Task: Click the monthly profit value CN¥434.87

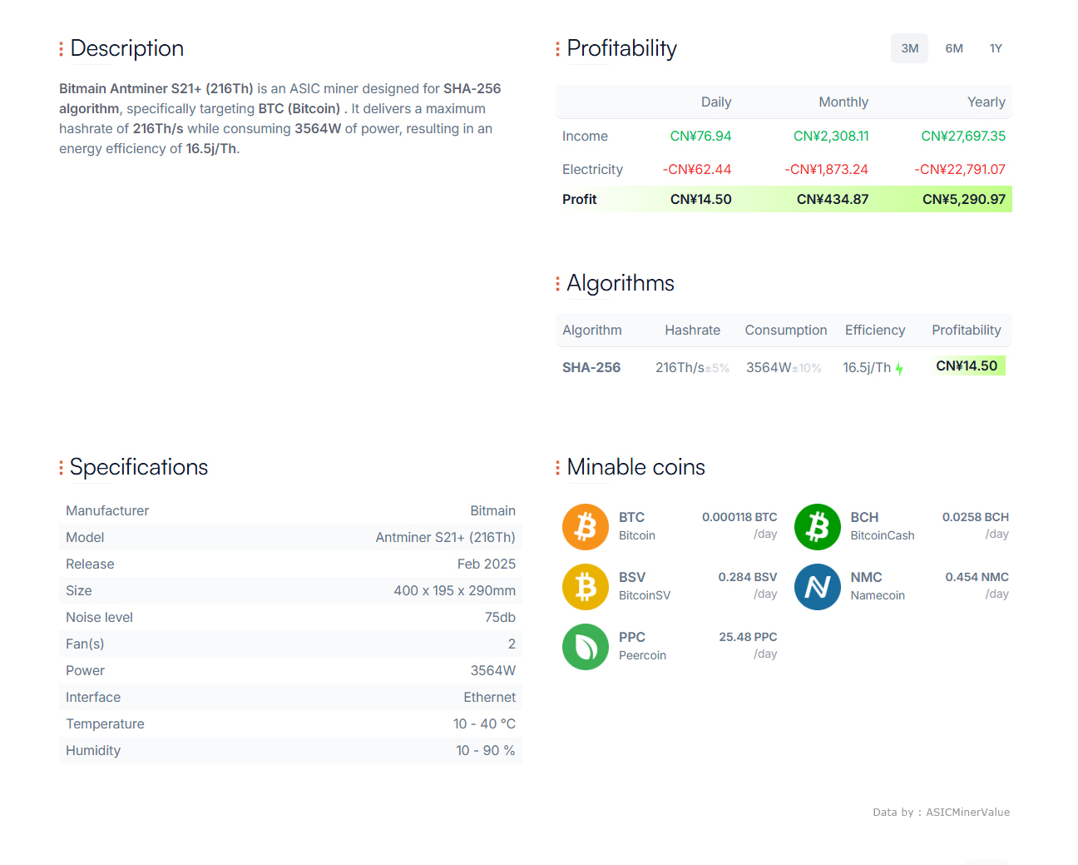Action: click(x=833, y=199)
